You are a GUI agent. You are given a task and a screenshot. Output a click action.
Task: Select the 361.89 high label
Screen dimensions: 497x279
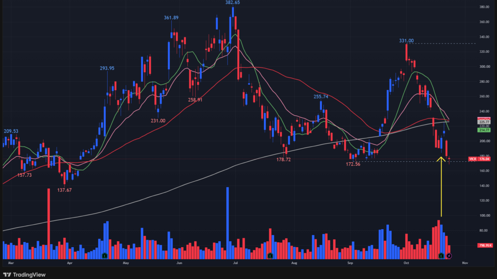[x=171, y=18]
